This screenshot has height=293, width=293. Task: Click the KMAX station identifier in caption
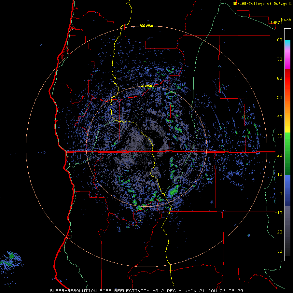click(190, 291)
